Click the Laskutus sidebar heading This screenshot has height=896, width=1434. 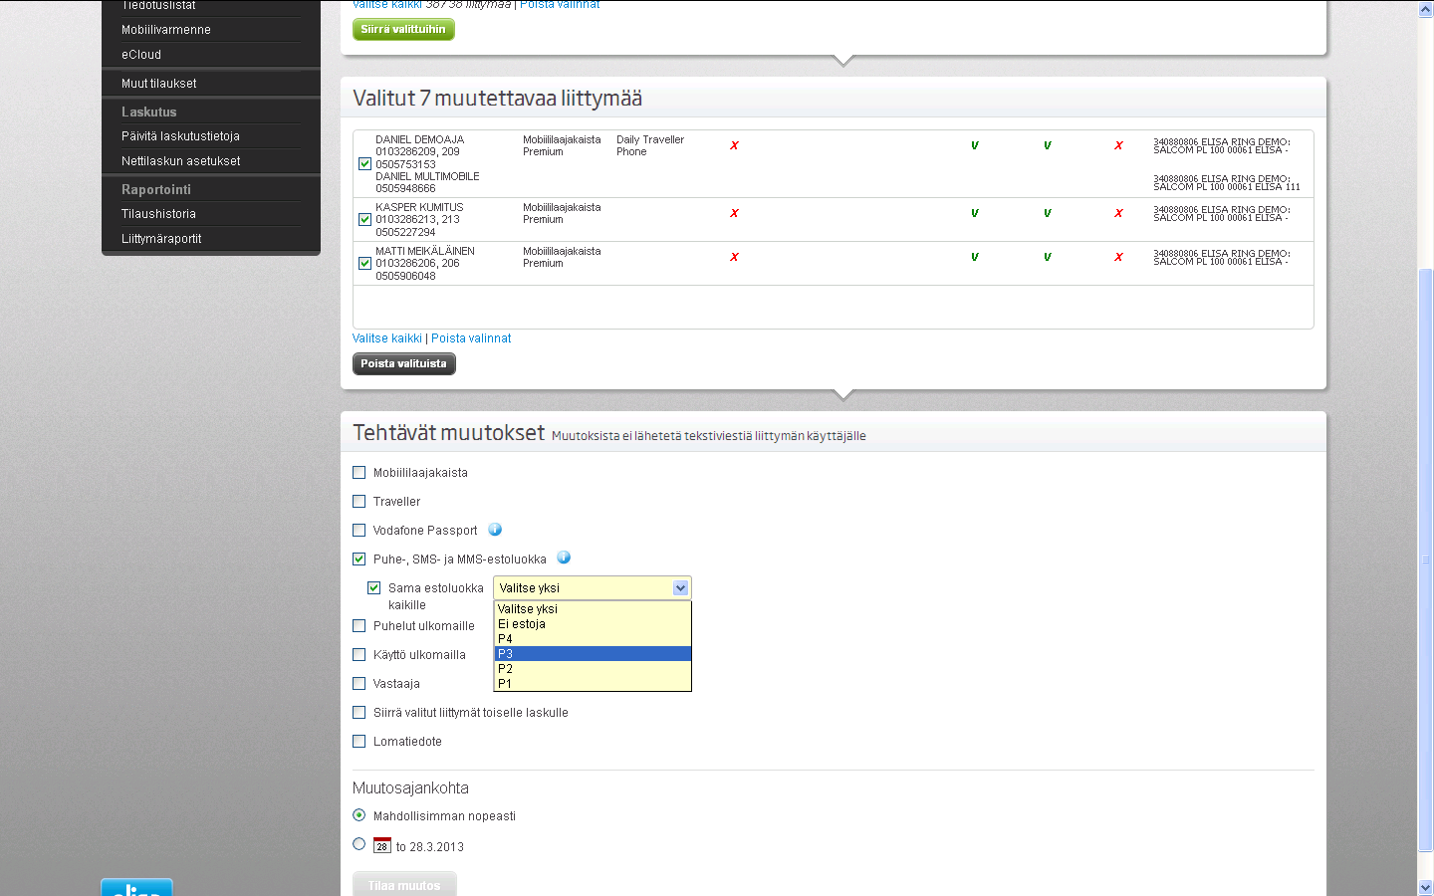149,112
